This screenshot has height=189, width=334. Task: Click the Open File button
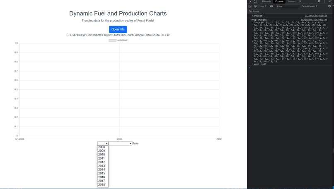click(x=118, y=29)
